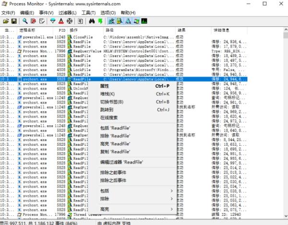Viewport: 288px width, 225px height.
Task: Open the 过滤器(L) menu
Action: coord(67,13)
